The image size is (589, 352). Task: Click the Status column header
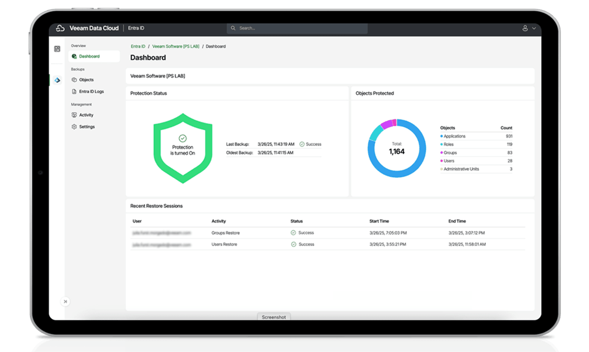(296, 221)
